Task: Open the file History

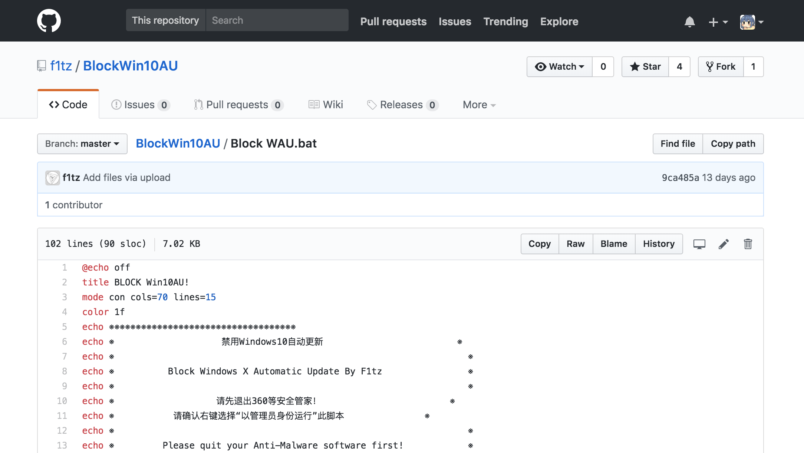Action: 659,244
